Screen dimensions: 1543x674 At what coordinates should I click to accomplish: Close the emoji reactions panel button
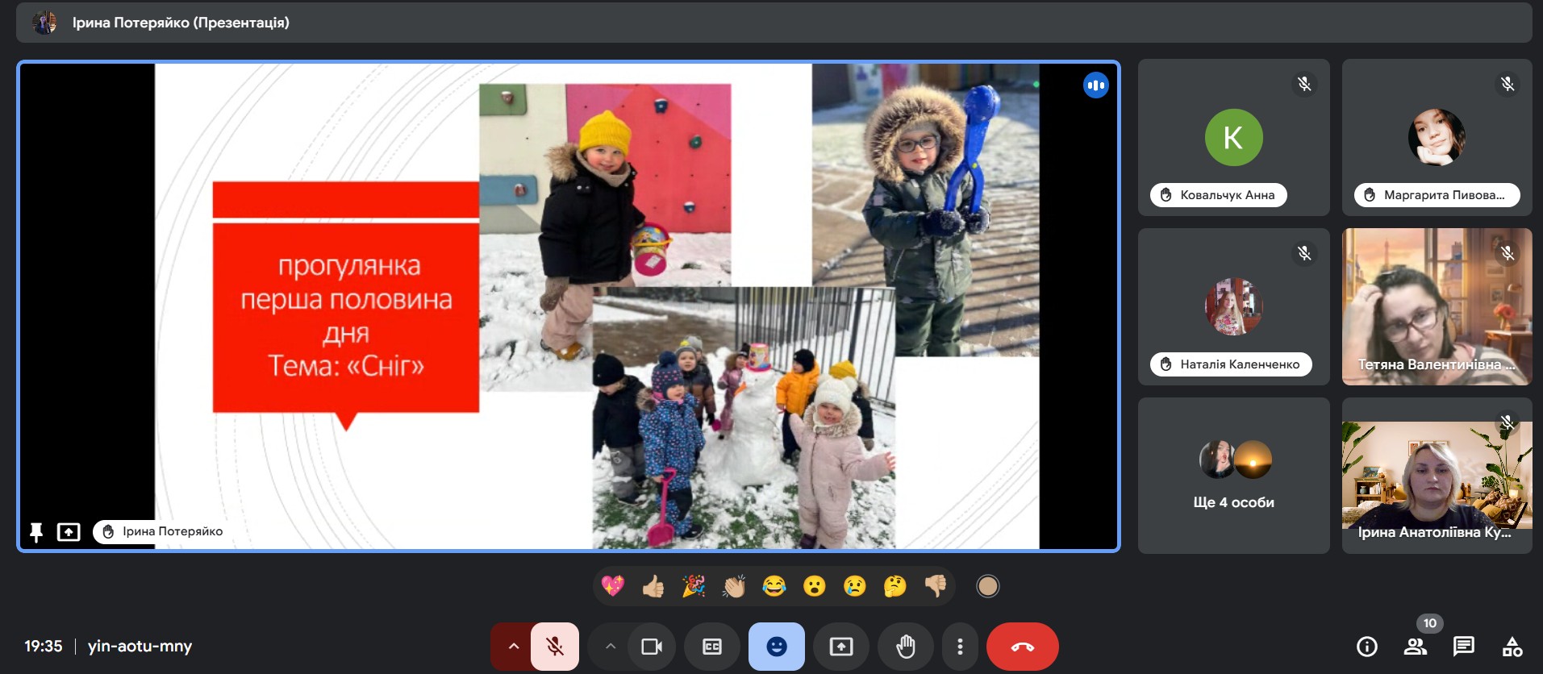(777, 647)
